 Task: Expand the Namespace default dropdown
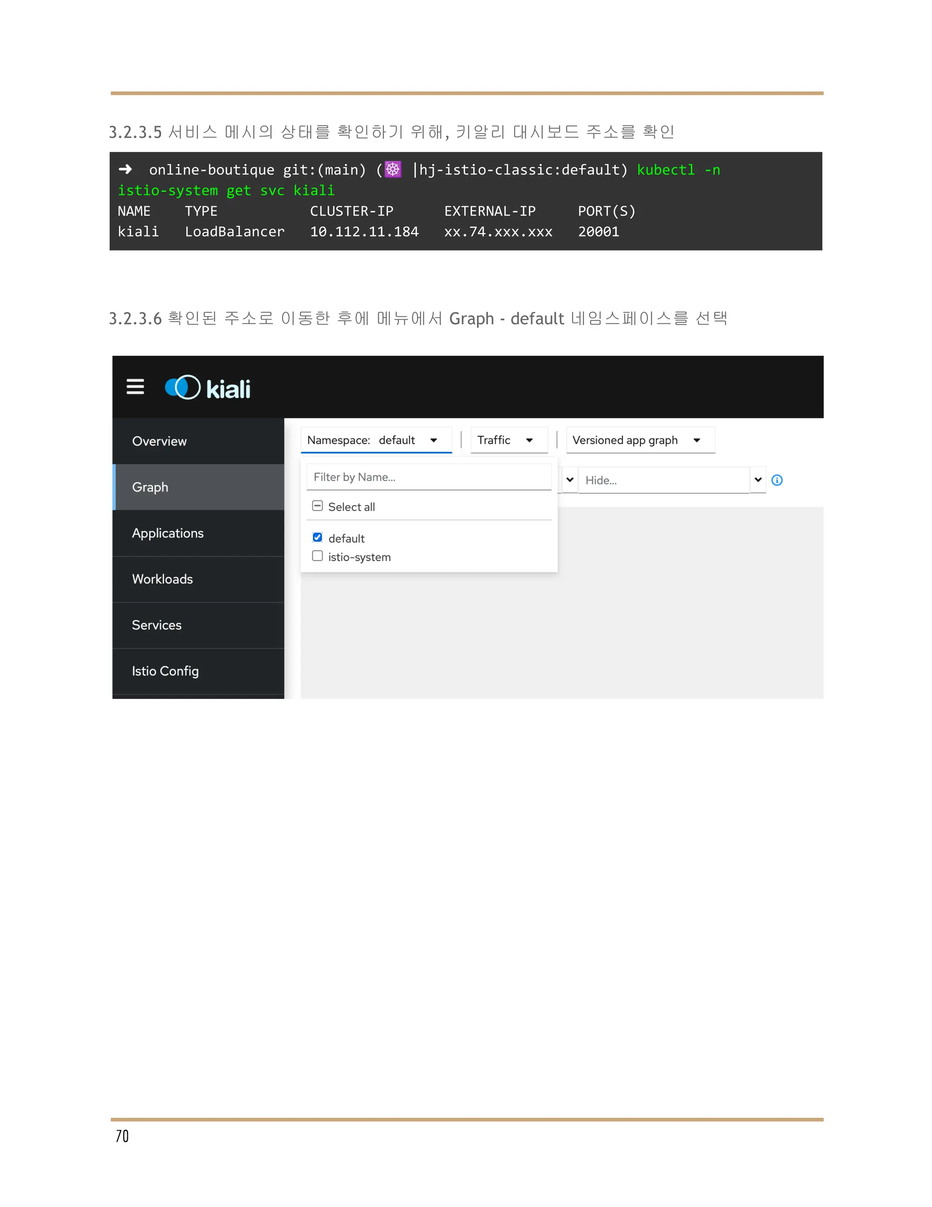[376, 440]
